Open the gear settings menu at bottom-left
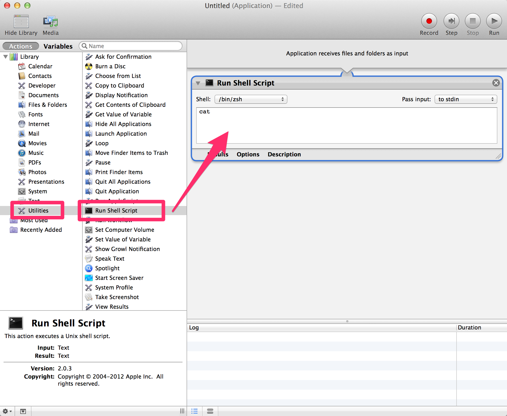 coord(7,411)
